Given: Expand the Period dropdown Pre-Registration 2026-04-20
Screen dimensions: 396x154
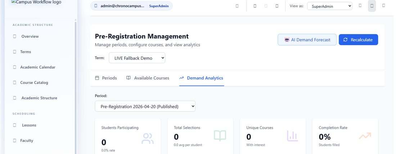Looking at the screenshot, I should [x=145, y=106].
